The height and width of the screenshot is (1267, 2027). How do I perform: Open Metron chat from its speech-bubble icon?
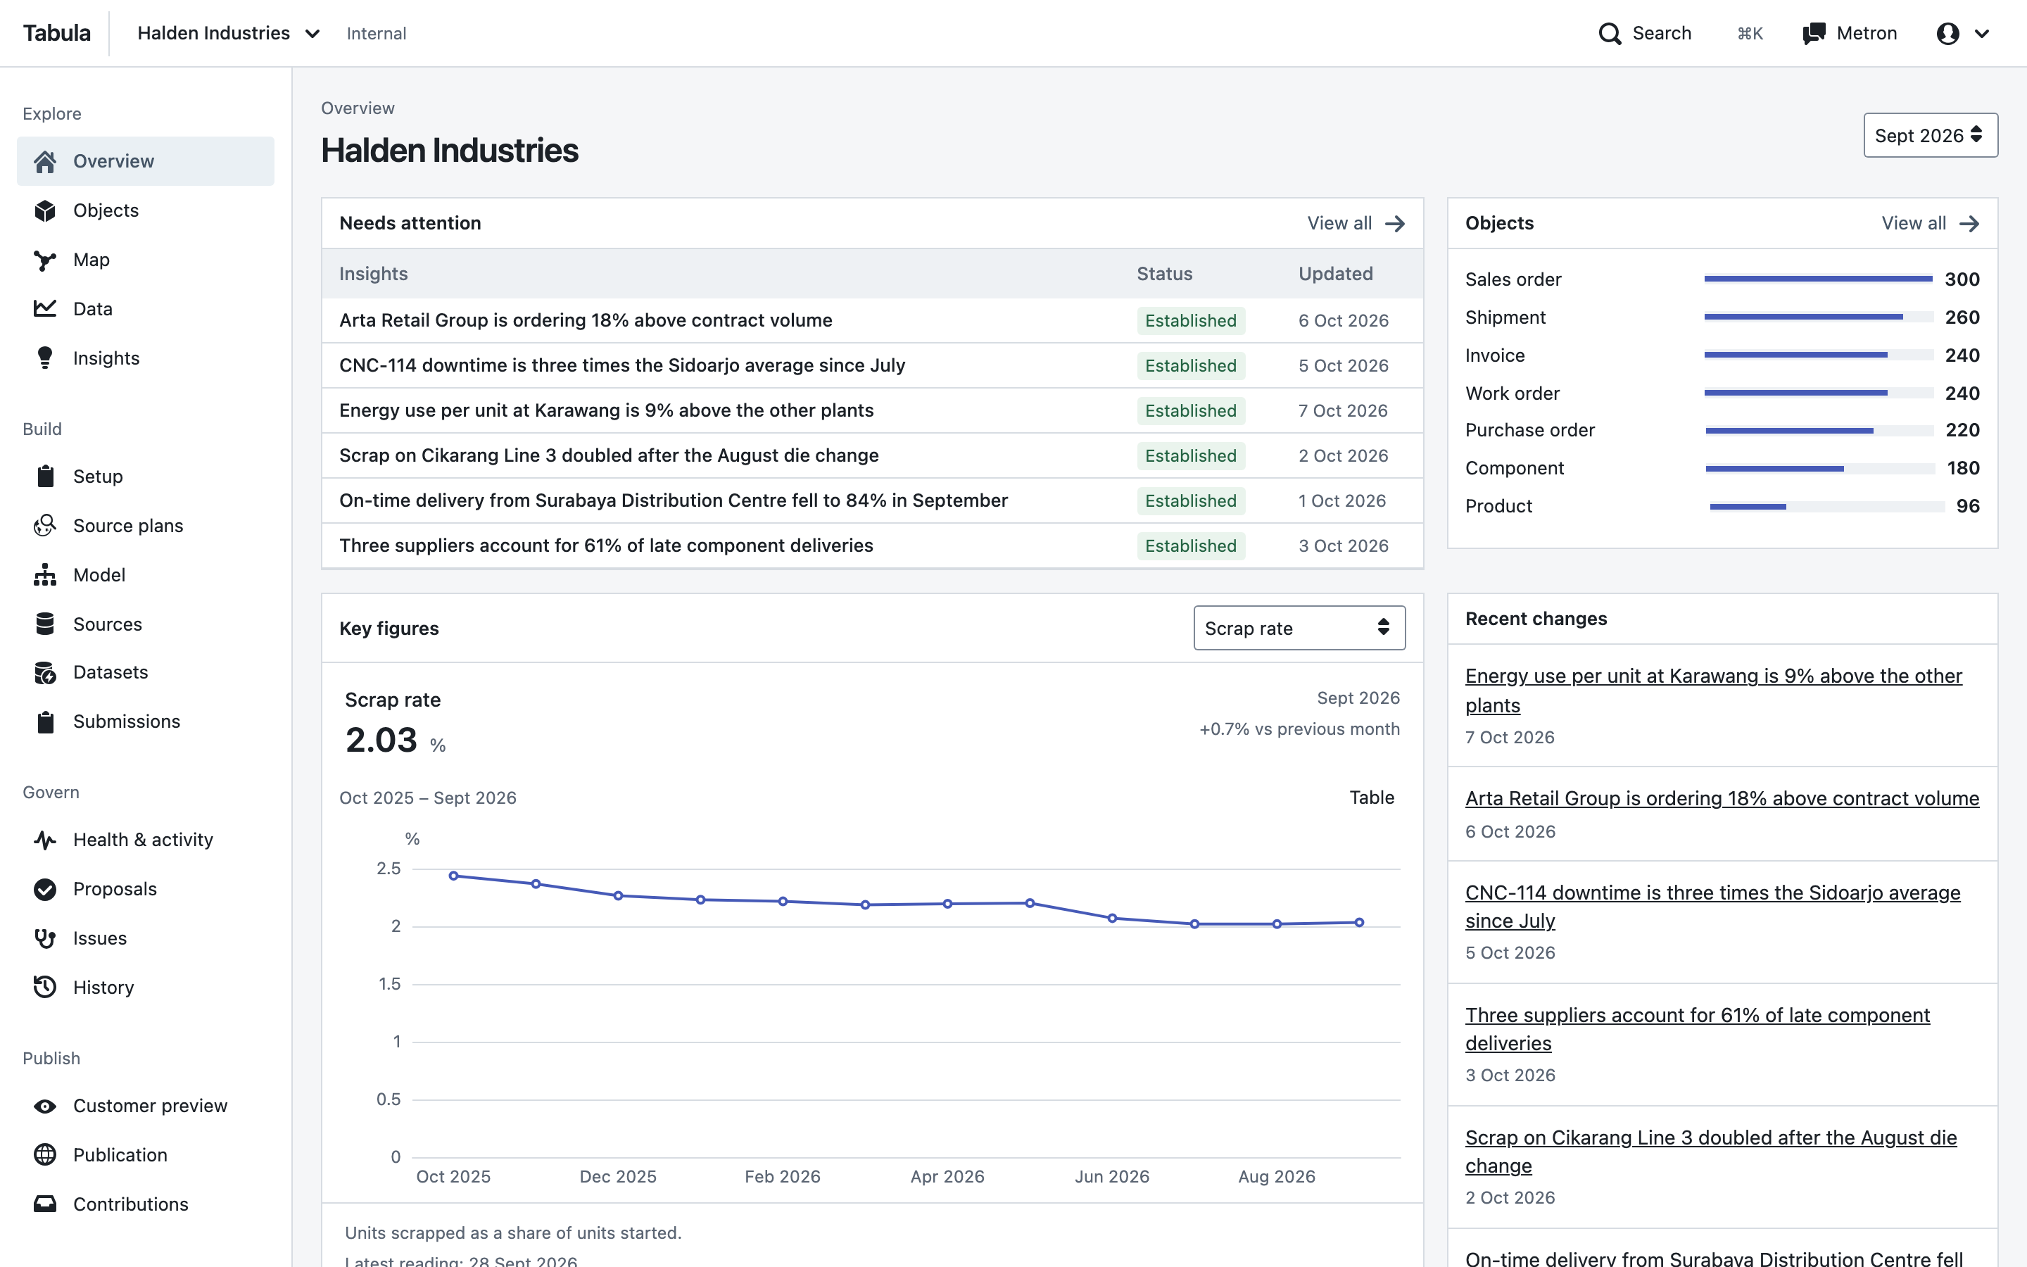[x=1814, y=34]
